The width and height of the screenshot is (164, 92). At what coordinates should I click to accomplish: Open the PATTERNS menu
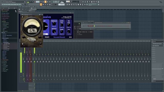tap(9, 5)
